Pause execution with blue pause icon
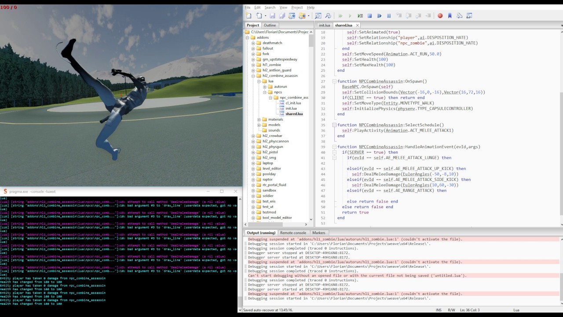Viewport: 563px width, 317px height. pyautogui.click(x=389, y=16)
